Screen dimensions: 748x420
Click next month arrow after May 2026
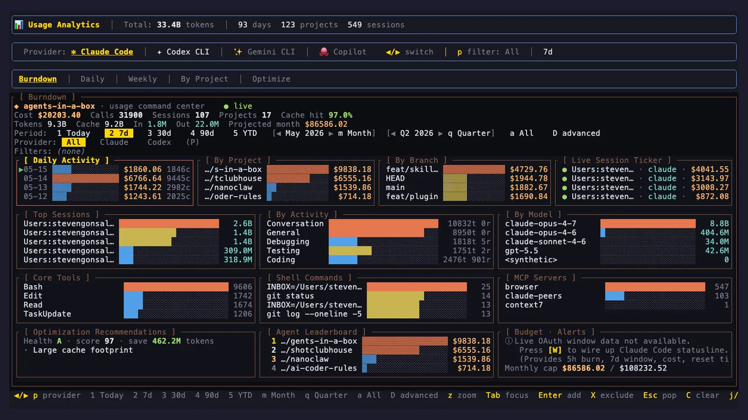331,133
